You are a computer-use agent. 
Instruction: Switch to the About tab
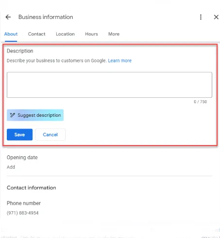(x=11, y=34)
